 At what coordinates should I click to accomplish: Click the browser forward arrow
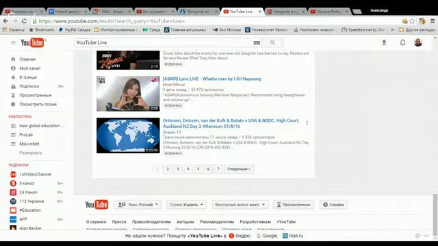click(15, 21)
